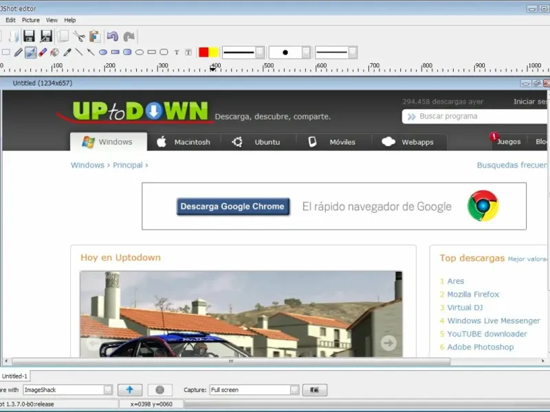Click the Windows tab in the captured page
This screenshot has width=550, height=412.
(109, 142)
